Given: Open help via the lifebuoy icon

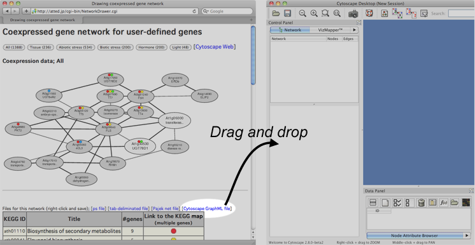Looking at the screenshot, I should click(x=369, y=13).
